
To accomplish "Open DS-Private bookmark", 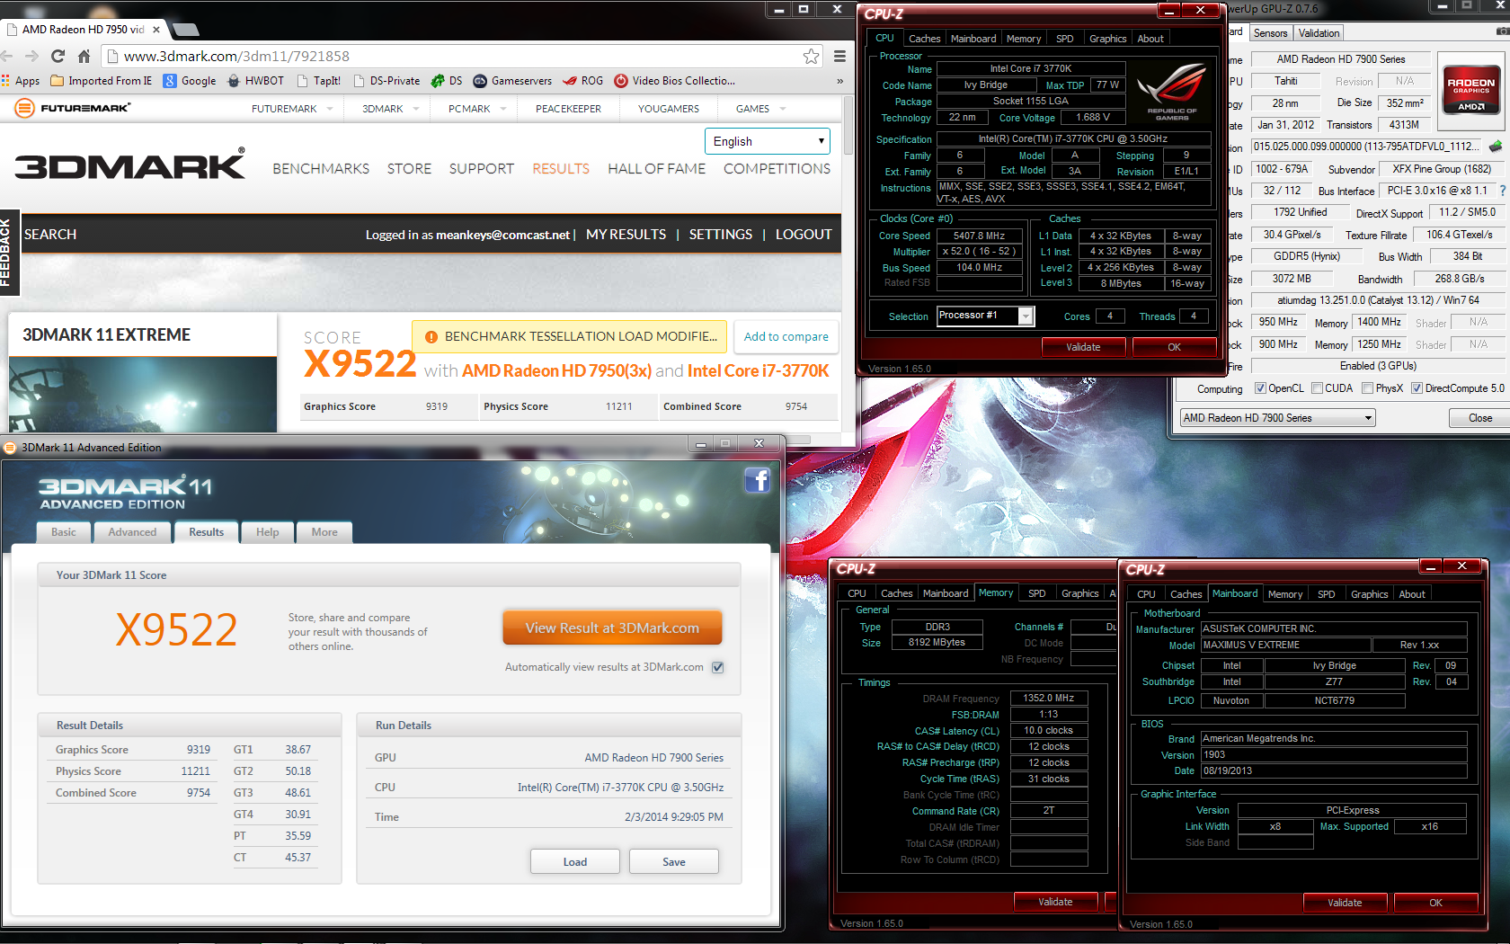I will 386,81.
